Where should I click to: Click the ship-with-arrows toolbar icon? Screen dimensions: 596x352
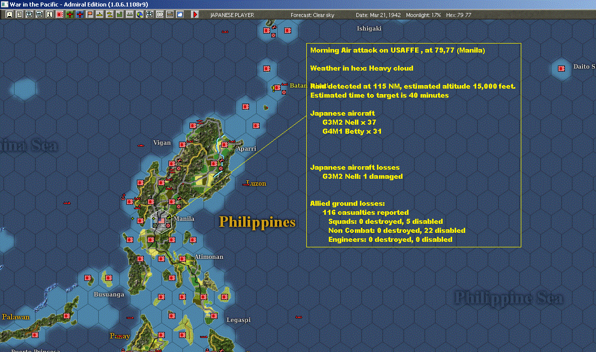(x=130, y=15)
